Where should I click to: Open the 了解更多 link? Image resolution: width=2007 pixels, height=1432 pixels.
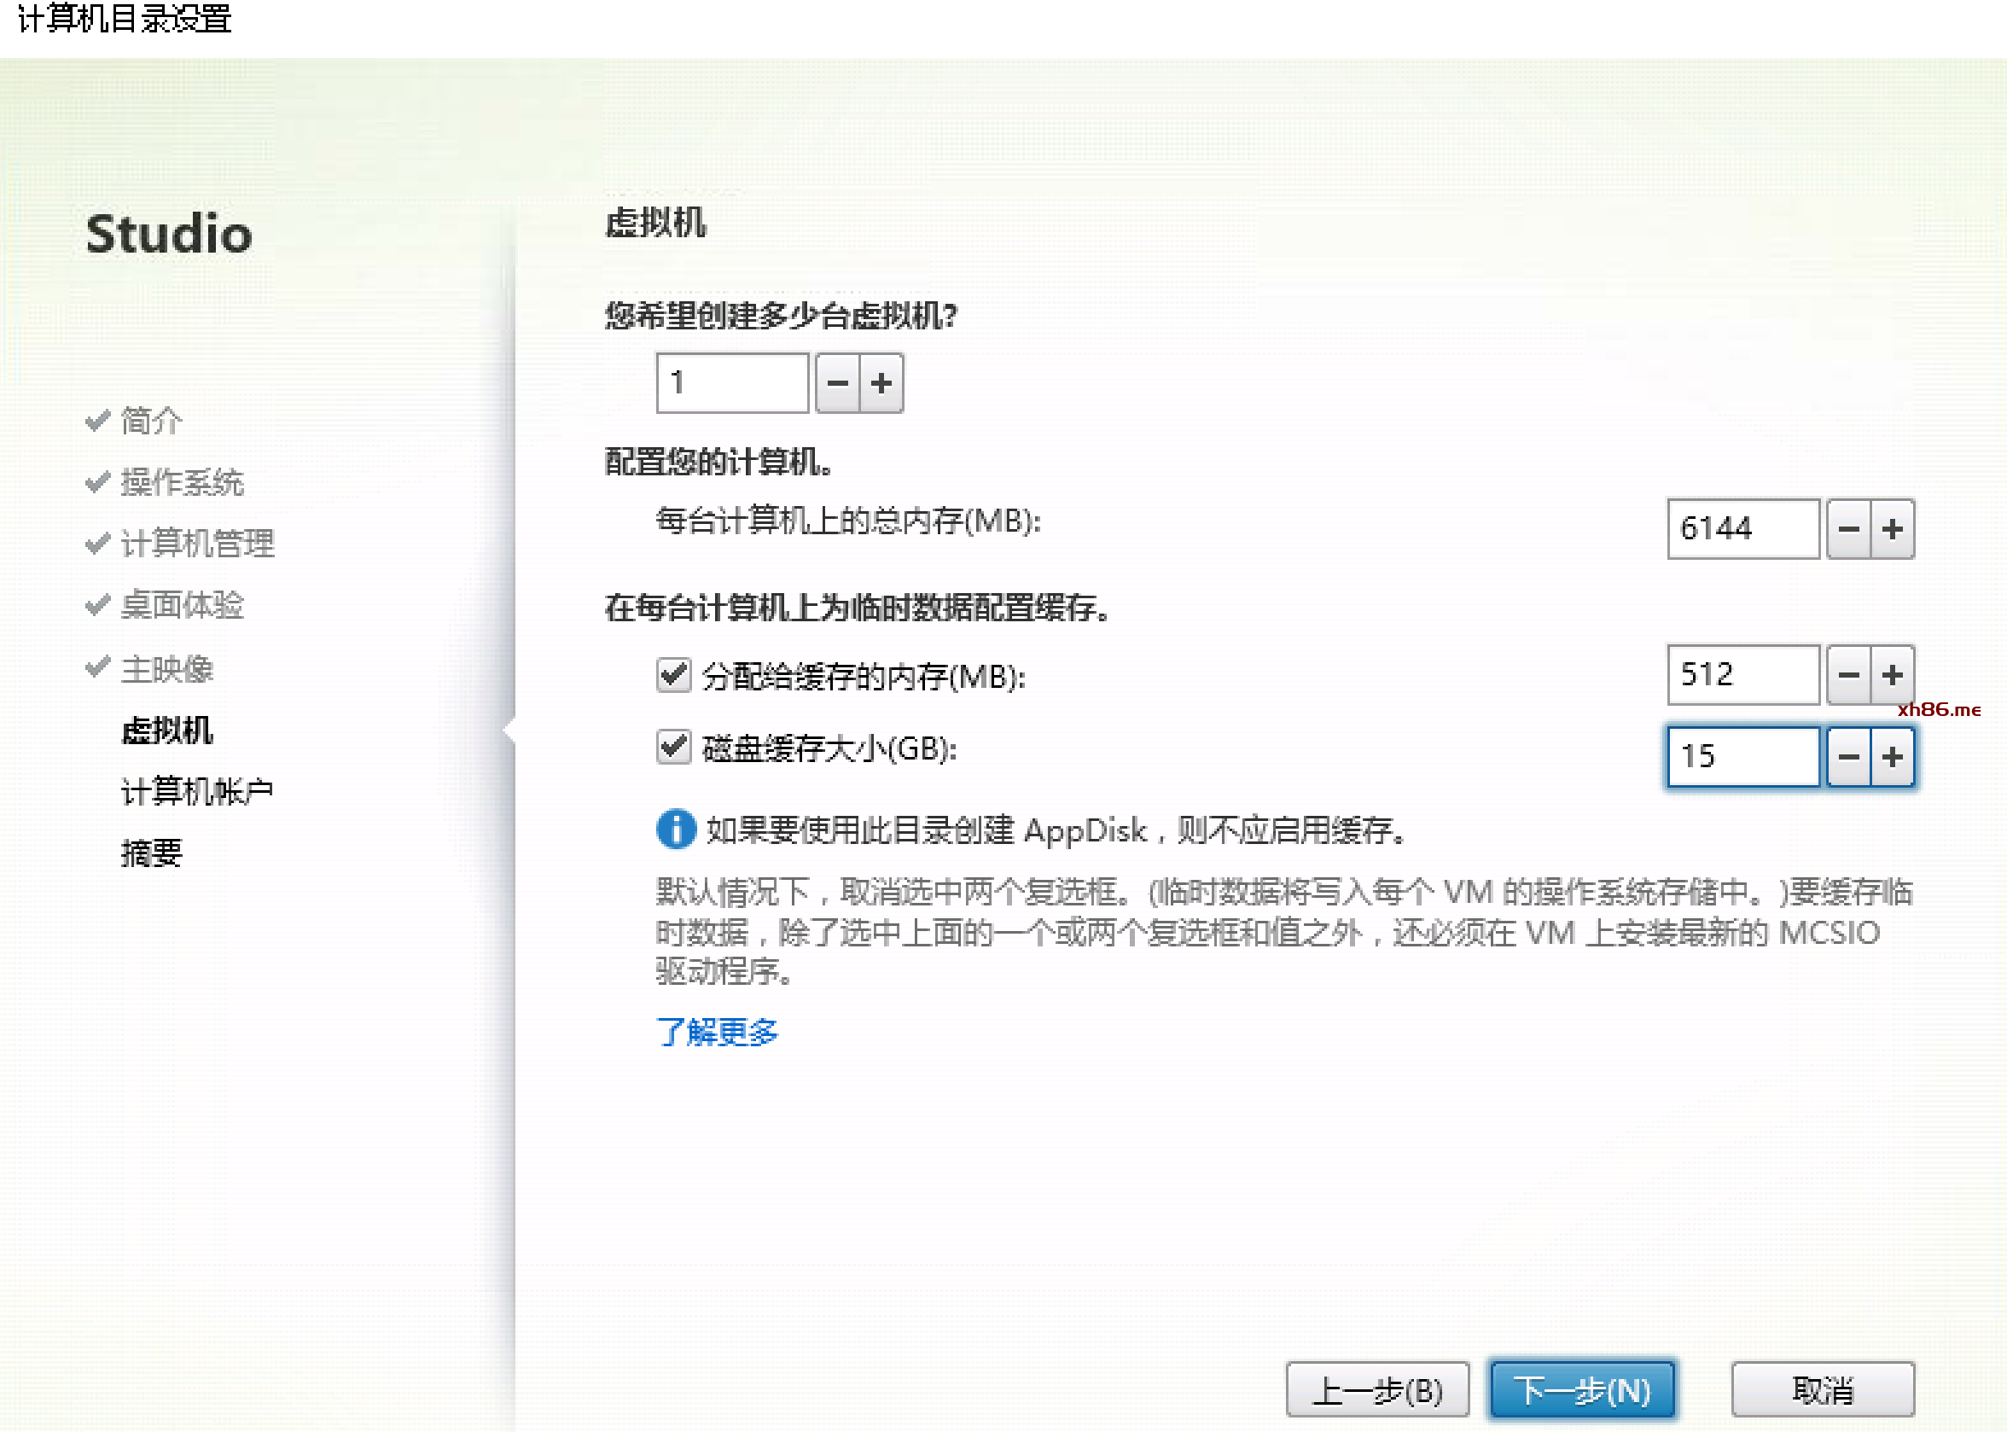[x=717, y=1032]
